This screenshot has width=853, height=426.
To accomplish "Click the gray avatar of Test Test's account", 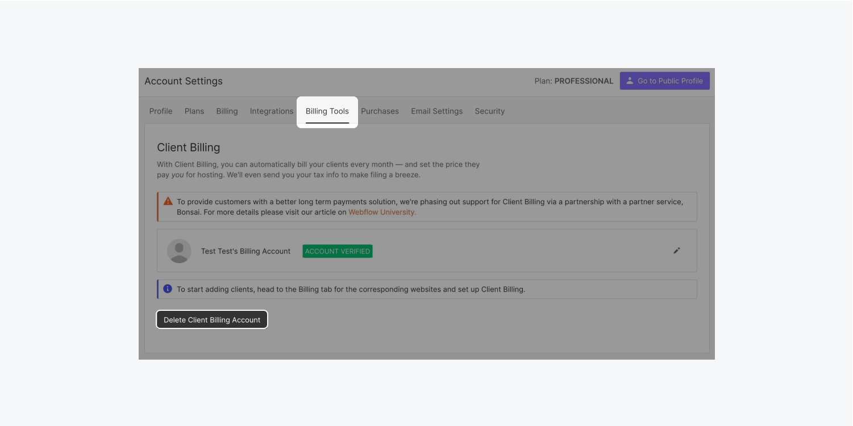I will [x=179, y=251].
